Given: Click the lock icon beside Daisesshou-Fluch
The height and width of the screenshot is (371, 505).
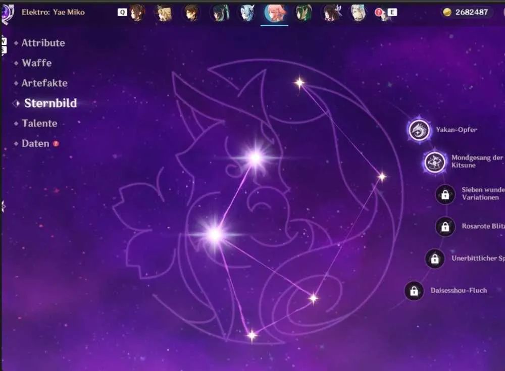Looking at the screenshot, I should (414, 291).
